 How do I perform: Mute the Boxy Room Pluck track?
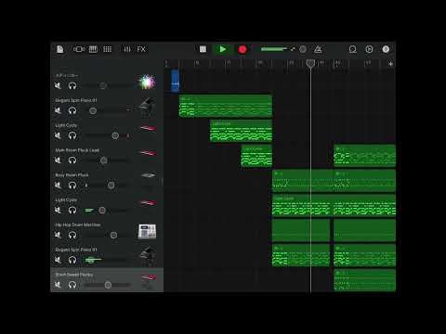pos(58,186)
